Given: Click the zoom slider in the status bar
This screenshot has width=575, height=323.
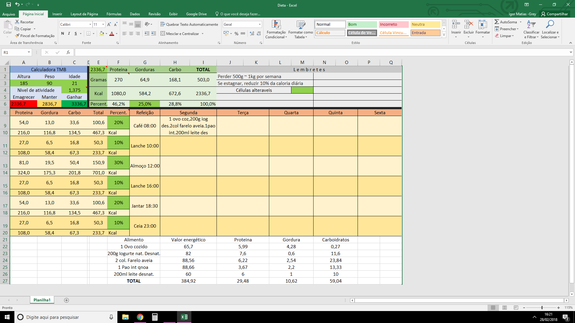Looking at the screenshot, I should pos(542,307).
